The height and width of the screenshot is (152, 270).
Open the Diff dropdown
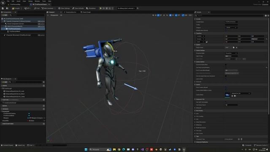click(x=27, y=8)
